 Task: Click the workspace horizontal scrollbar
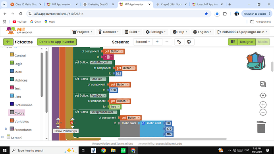click(x=172, y=139)
